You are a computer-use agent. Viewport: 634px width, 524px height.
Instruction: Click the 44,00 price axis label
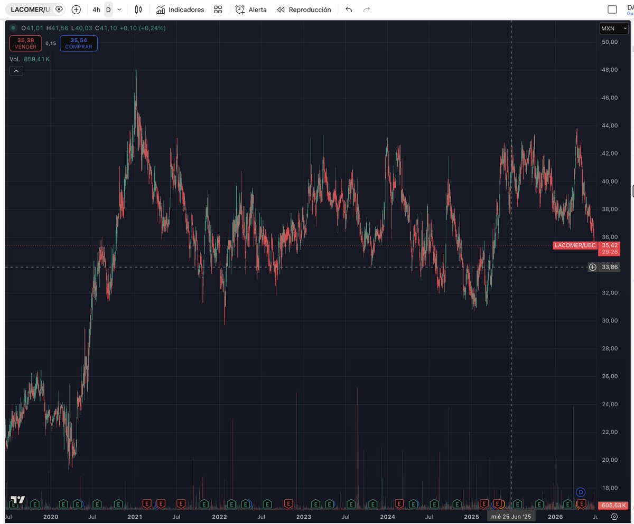[x=610, y=126]
